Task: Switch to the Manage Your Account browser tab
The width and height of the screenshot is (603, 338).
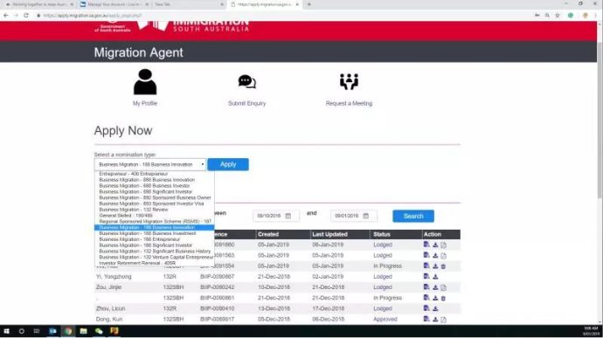Action: point(114,4)
